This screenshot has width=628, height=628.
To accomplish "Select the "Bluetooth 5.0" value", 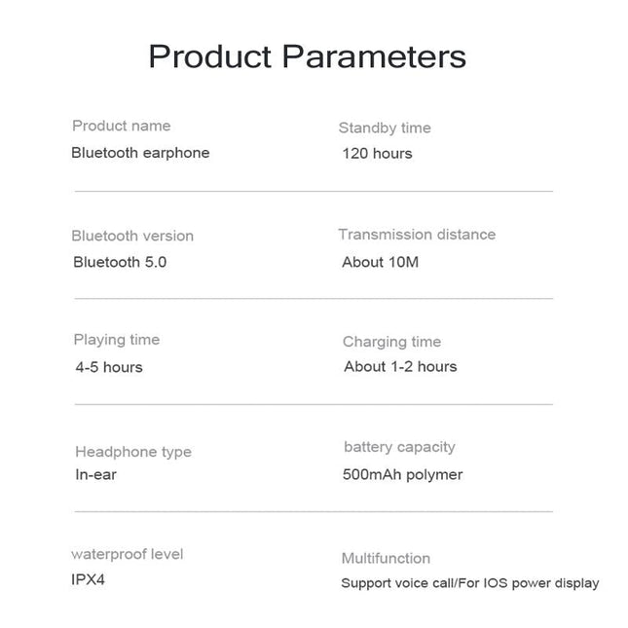I will 120,262.
